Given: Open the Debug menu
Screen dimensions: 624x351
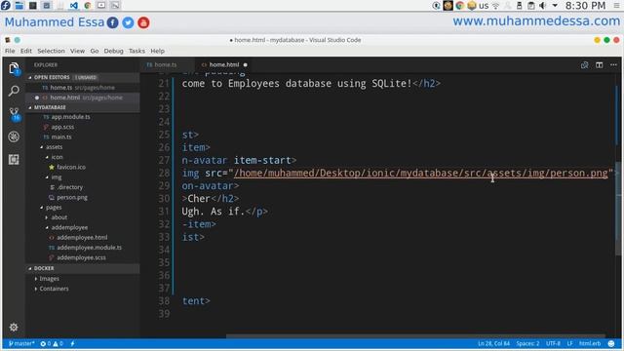Looking at the screenshot, I should [113, 51].
